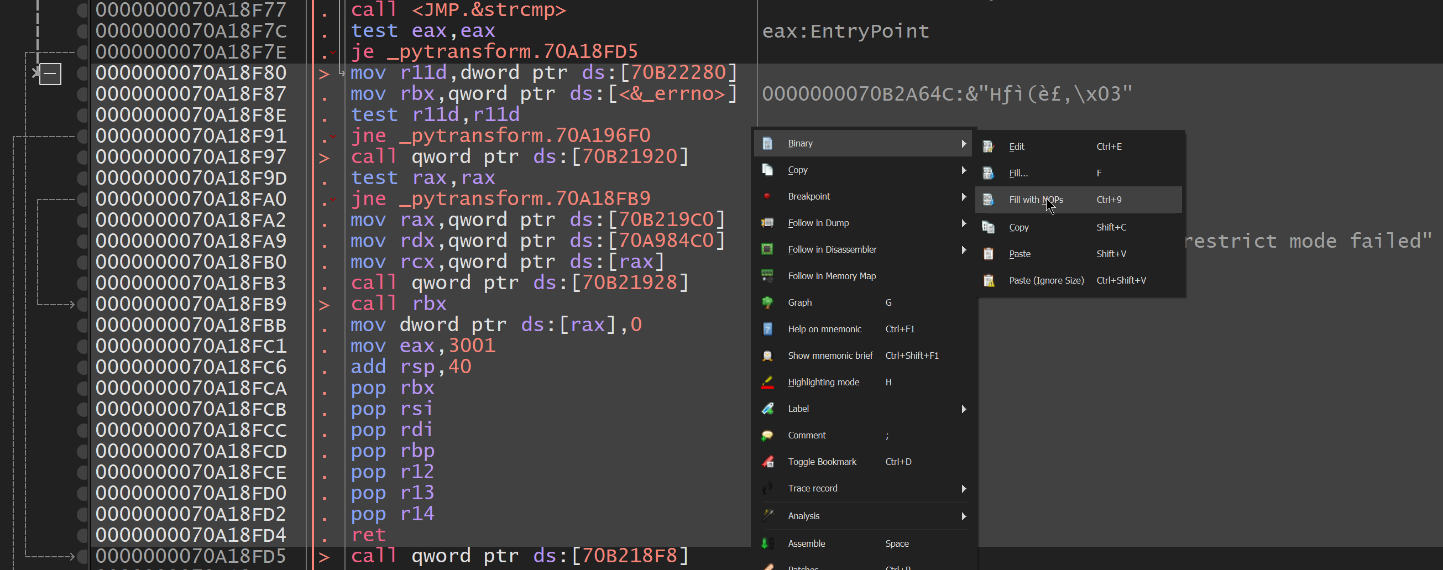The height and width of the screenshot is (570, 1443).
Task: Toggle breakpoint bullet at address 70A18FB9
Action: 83,305
